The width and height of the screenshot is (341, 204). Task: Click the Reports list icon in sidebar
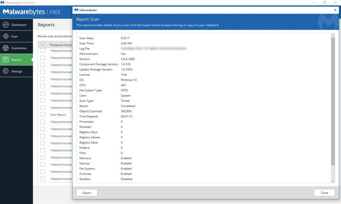coord(6,60)
